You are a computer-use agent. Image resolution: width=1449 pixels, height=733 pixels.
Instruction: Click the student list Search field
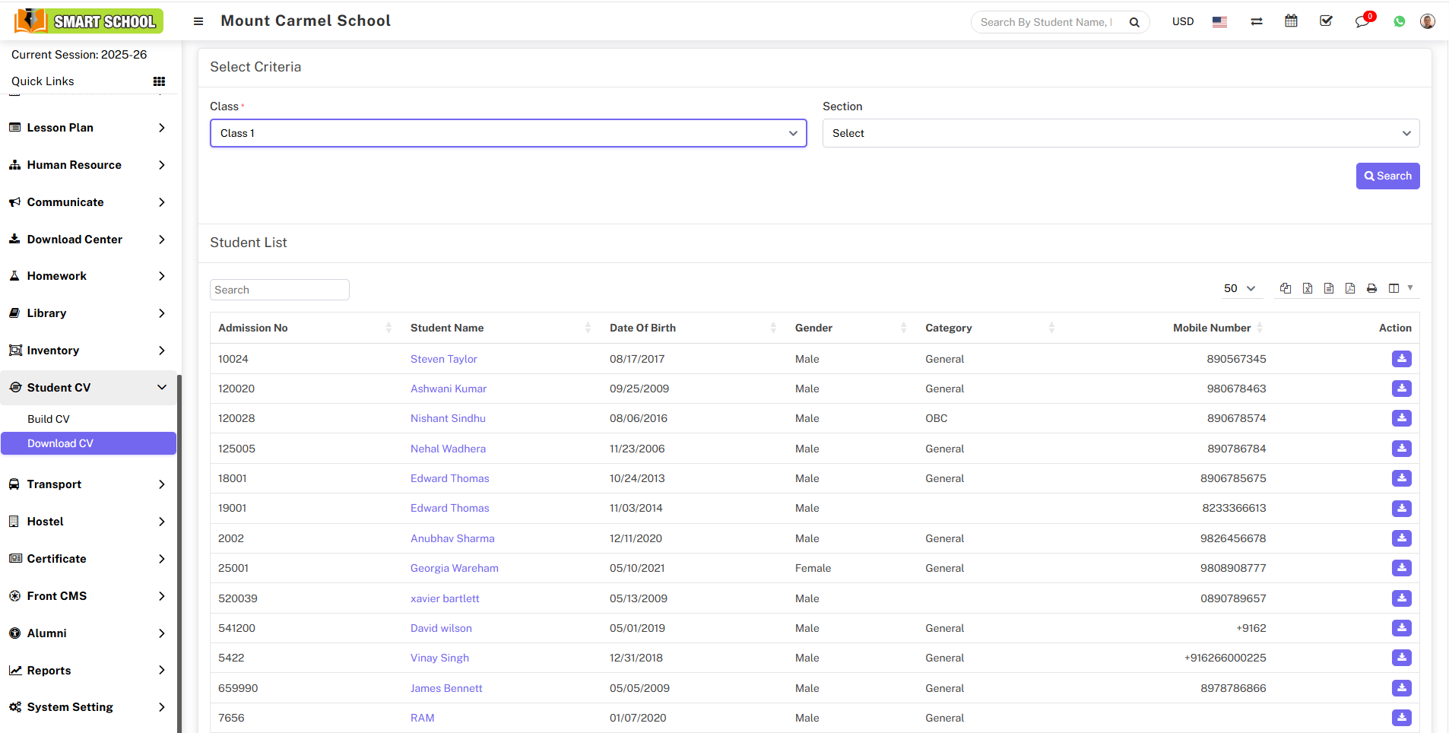tap(279, 290)
